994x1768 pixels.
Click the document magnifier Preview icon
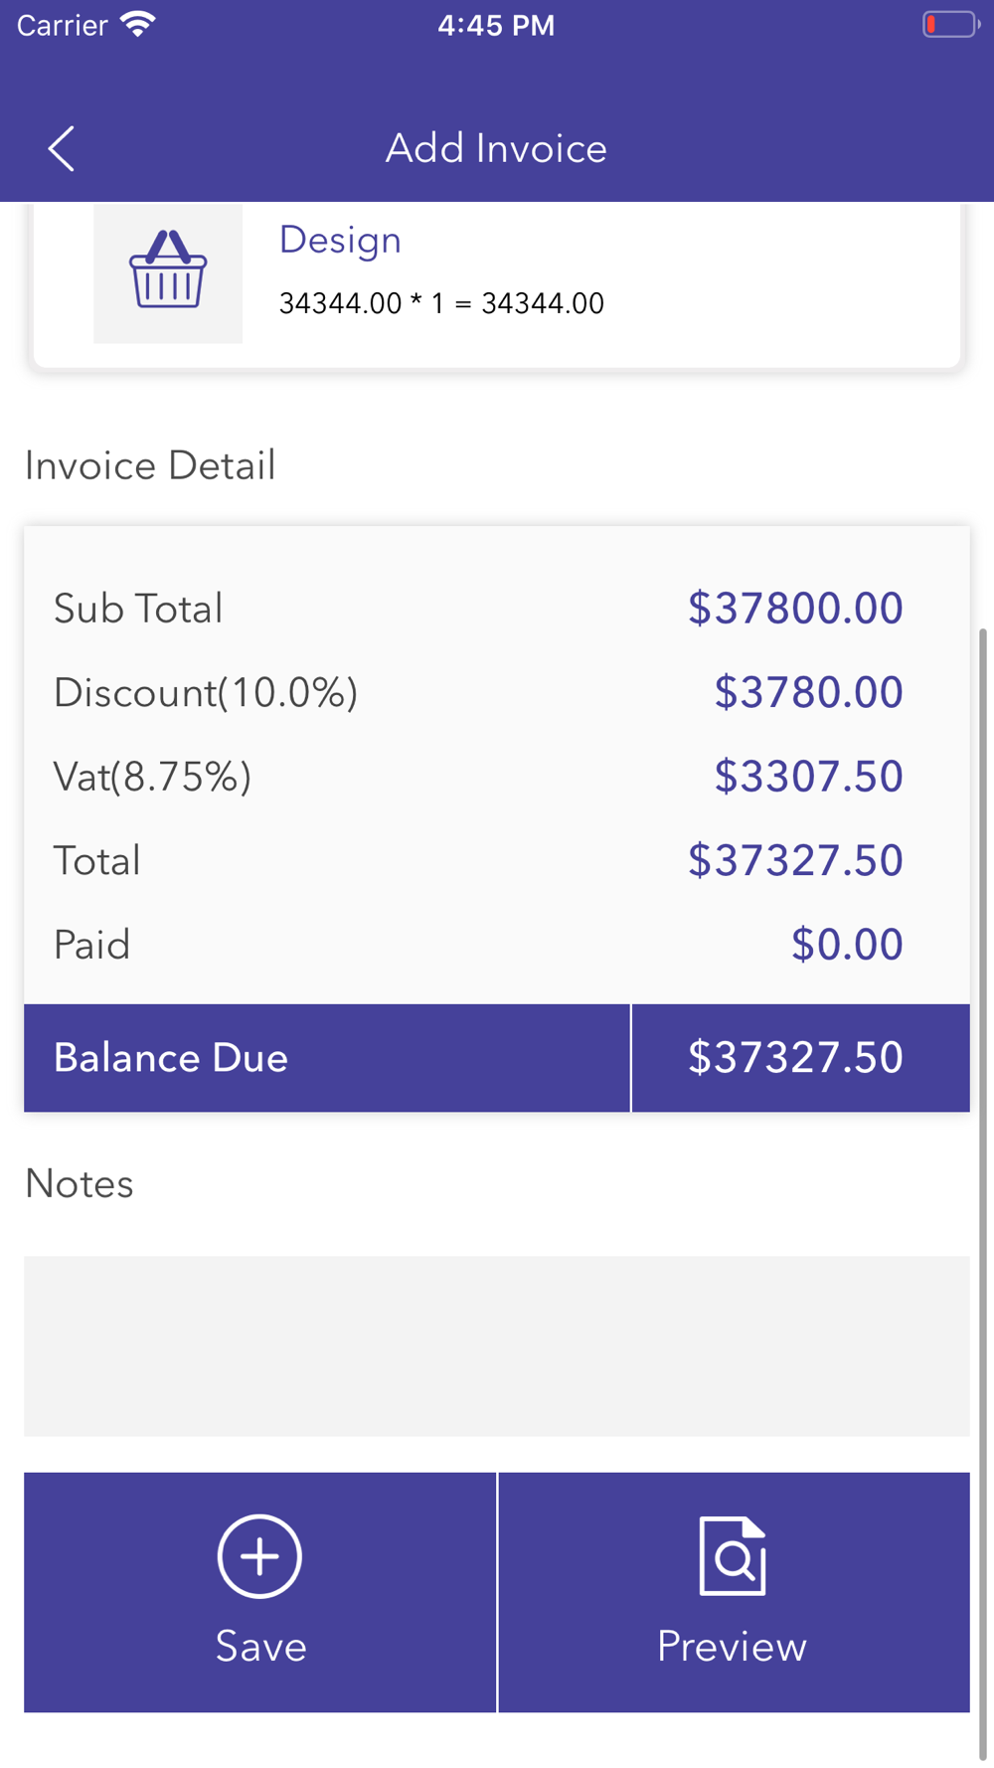(x=733, y=1556)
